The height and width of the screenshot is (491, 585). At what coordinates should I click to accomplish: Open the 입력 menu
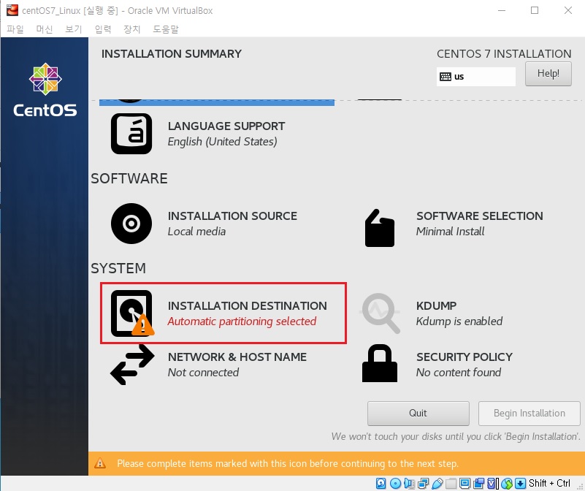tap(102, 28)
